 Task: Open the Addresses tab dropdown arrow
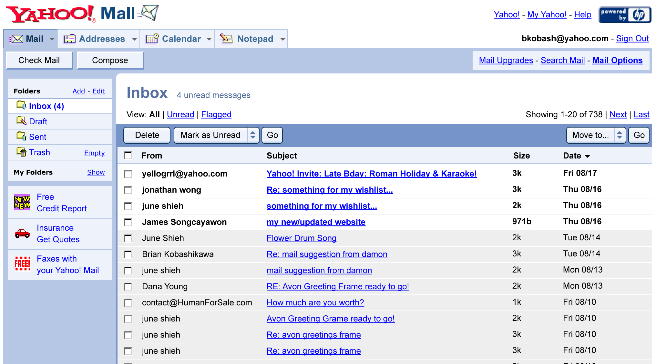pos(134,39)
